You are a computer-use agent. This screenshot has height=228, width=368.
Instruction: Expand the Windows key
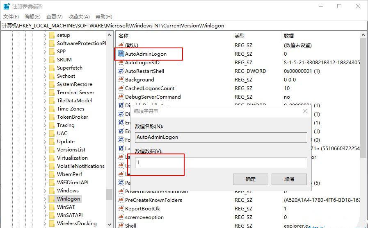(45, 191)
